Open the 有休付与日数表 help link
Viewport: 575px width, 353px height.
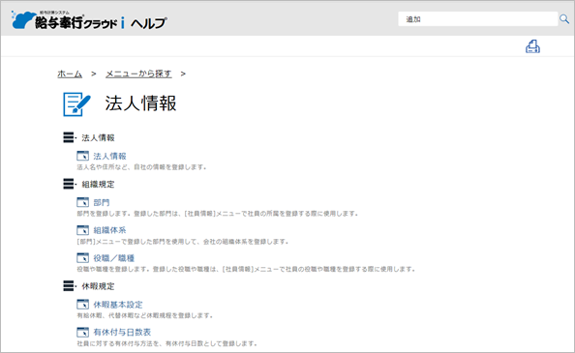[122, 333]
